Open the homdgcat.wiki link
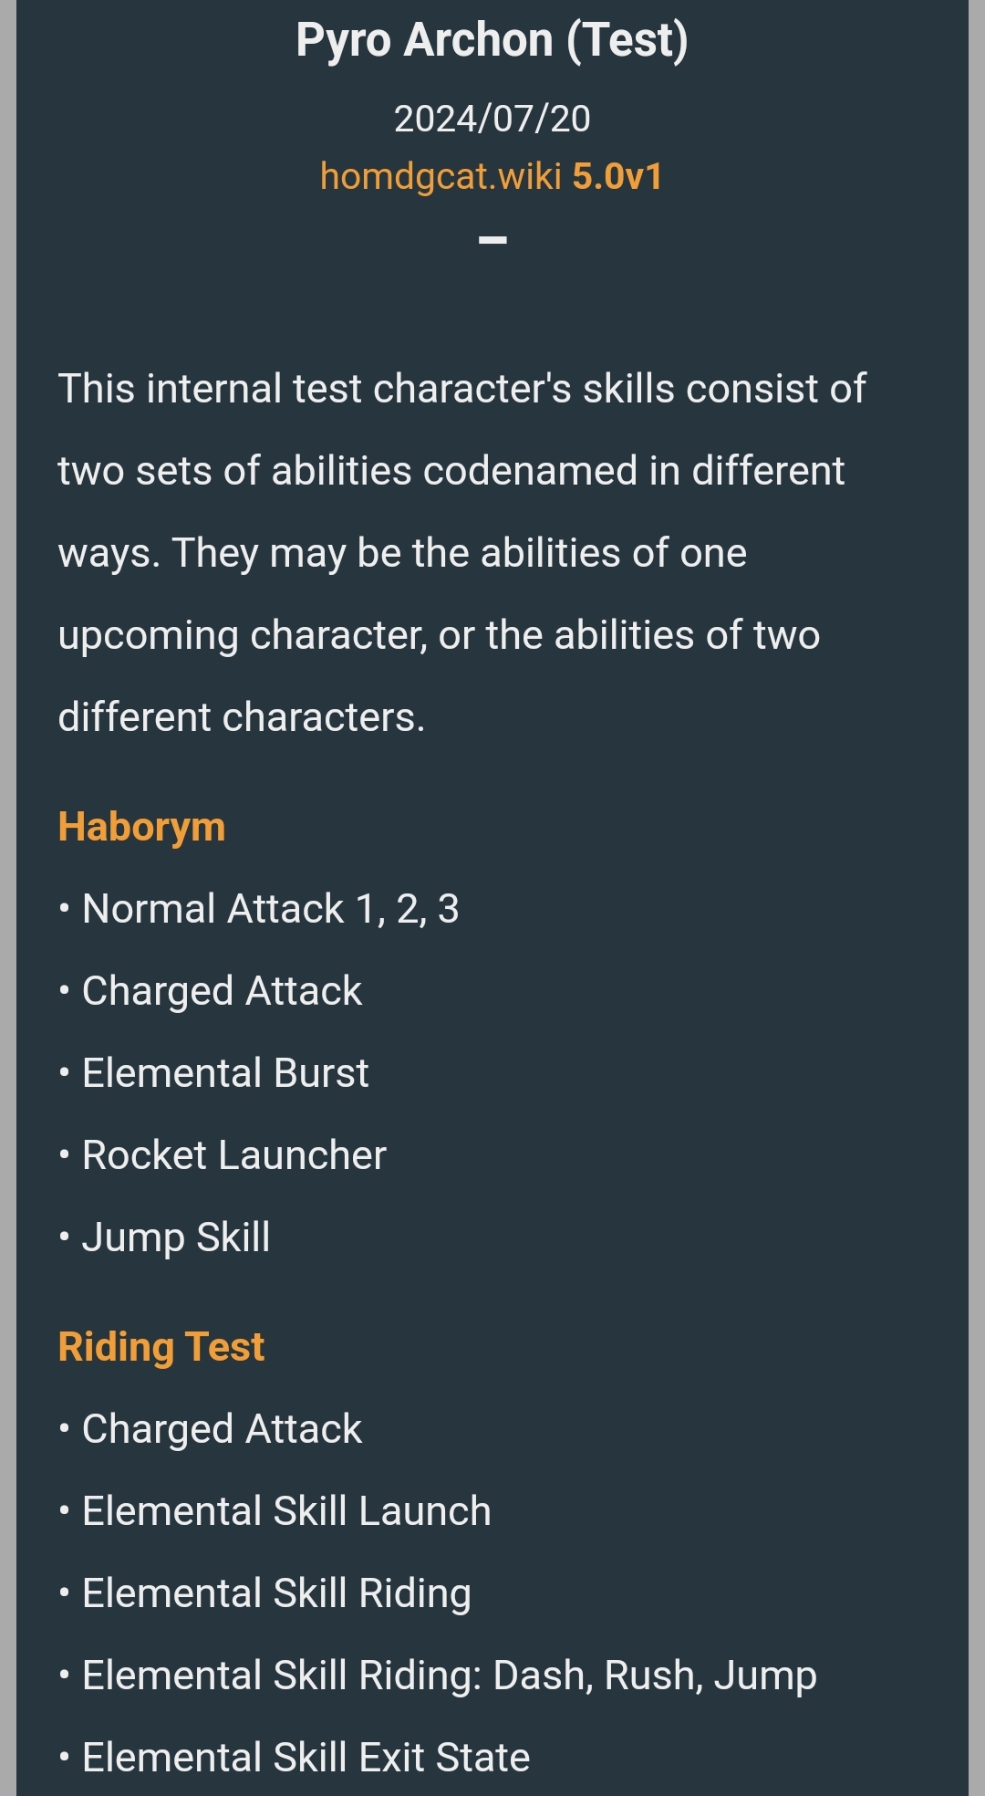Screen dimensions: 985x1796 click(x=441, y=176)
